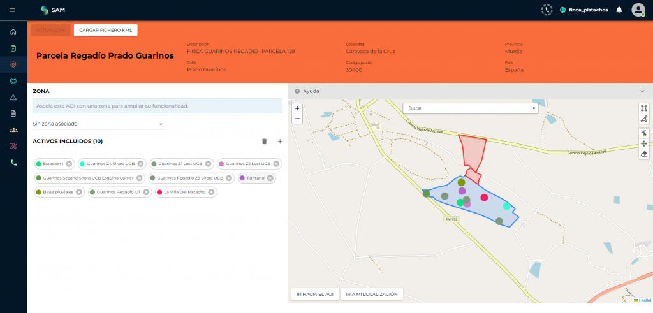Remove La Villa Del Pistacho chip
The width and height of the screenshot is (653, 313).
pyautogui.click(x=211, y=192)
